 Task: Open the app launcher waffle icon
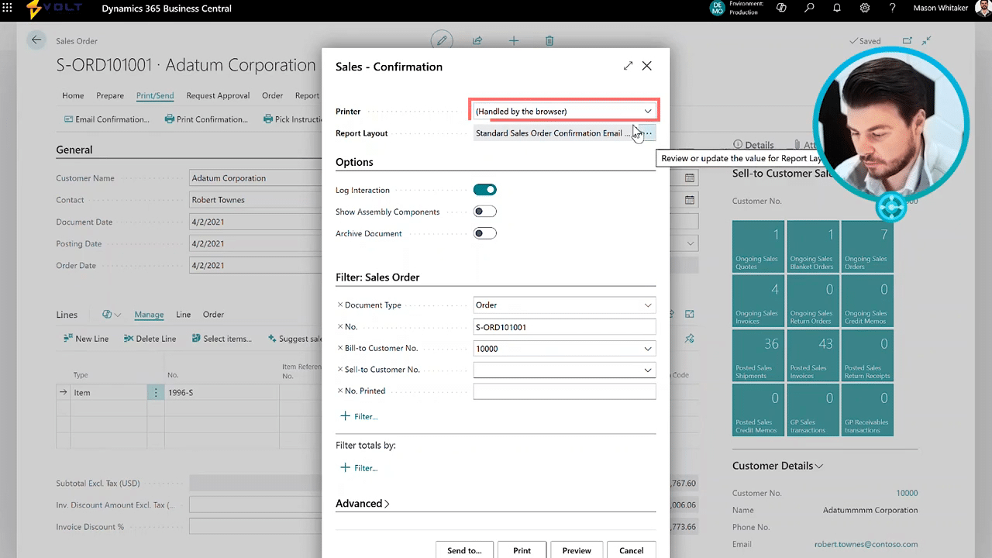[x=9, y=9]
